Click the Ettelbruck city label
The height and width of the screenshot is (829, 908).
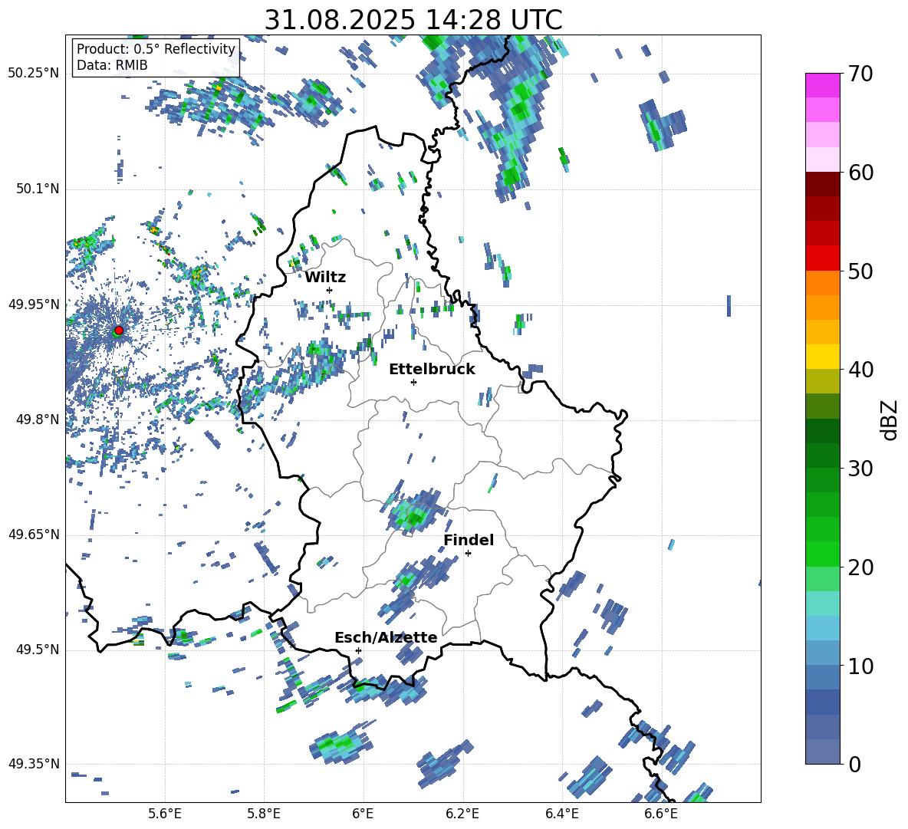(x=432, y=370)
